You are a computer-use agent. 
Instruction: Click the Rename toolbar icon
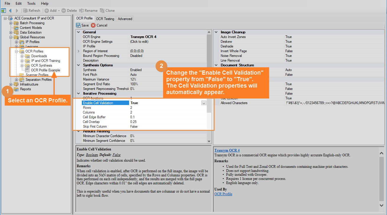82,11
